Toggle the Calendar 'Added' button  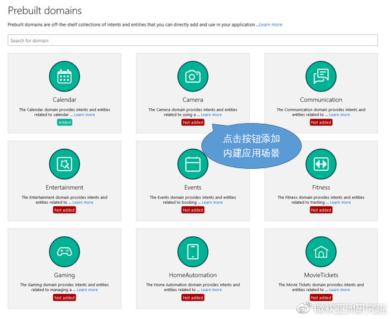[x=64, y=122]
